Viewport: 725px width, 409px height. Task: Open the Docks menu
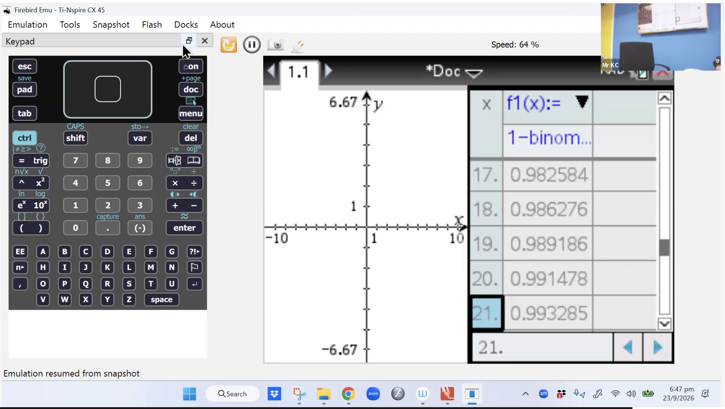tap(186, 24)
